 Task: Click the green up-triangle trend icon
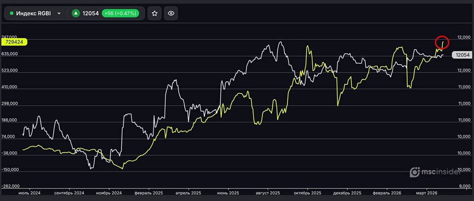tap(75, 13)
